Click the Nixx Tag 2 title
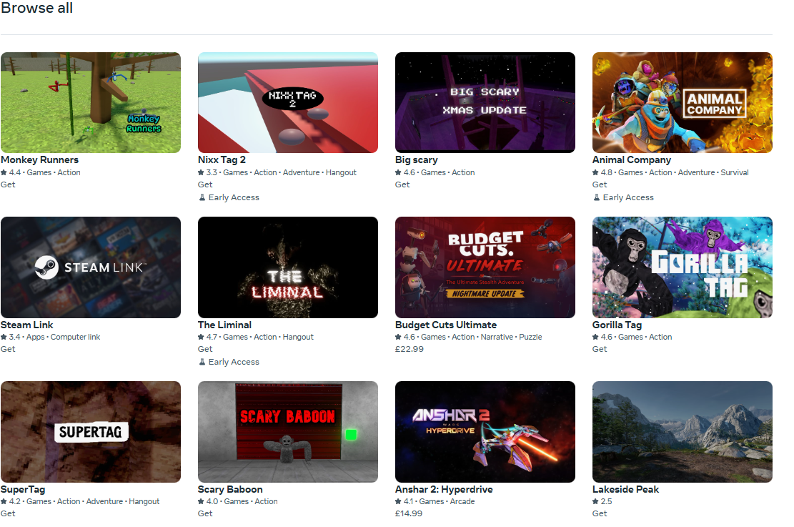The image size is (794, 527). tap(222, 159)
